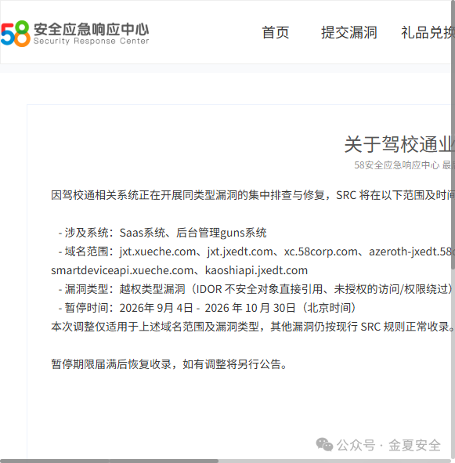Click domain text jxt.xueche.com
This screenshot has width=455, height=463.
[157, 251]
